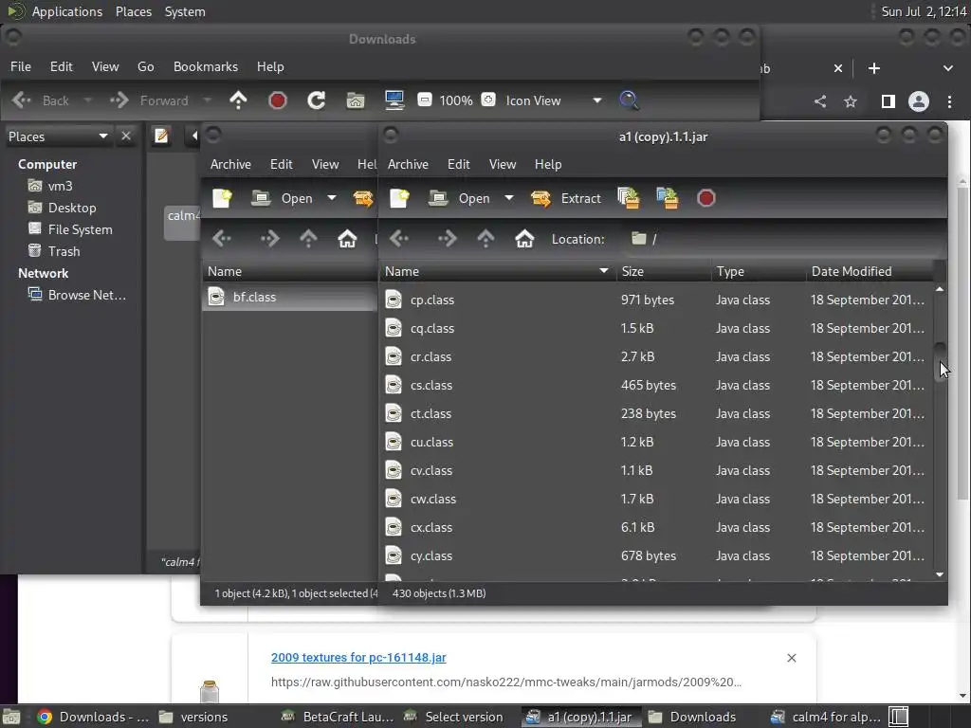
Task: Click the Computer icon in Downloads toolbar
Action: click(x=394, y=100)
